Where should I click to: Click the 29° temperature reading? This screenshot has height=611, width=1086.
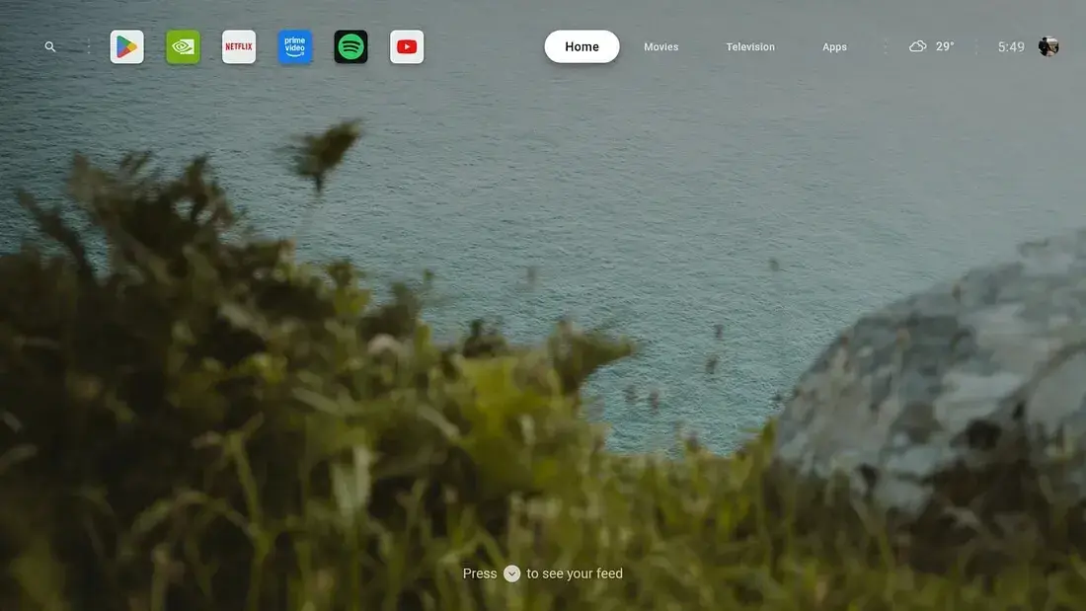point(945,46)
